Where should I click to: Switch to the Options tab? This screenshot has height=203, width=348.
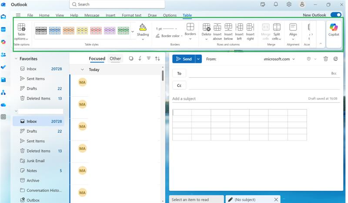pos(170,15)
